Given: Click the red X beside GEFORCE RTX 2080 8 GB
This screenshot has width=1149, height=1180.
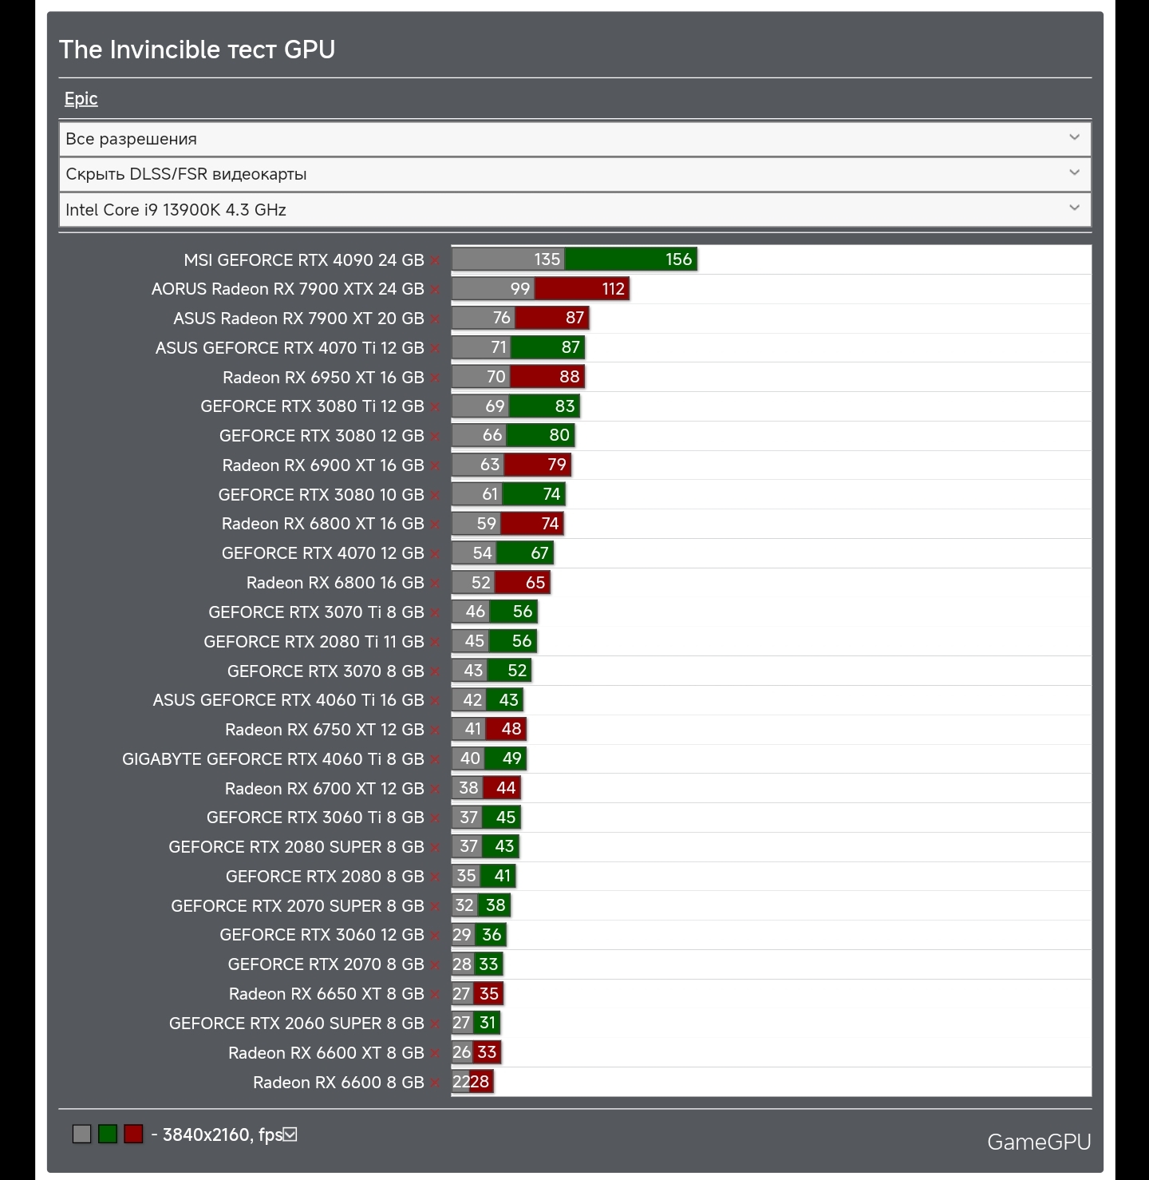Looking at the screenshot, I should coord(435,877).
